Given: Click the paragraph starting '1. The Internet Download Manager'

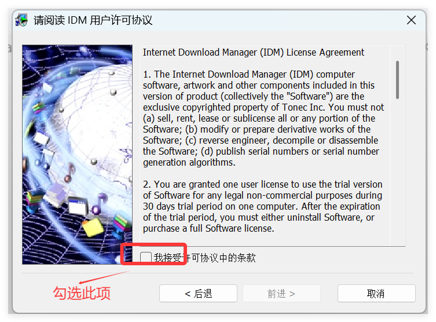Looking at the screenshot, I should point(263,118).
